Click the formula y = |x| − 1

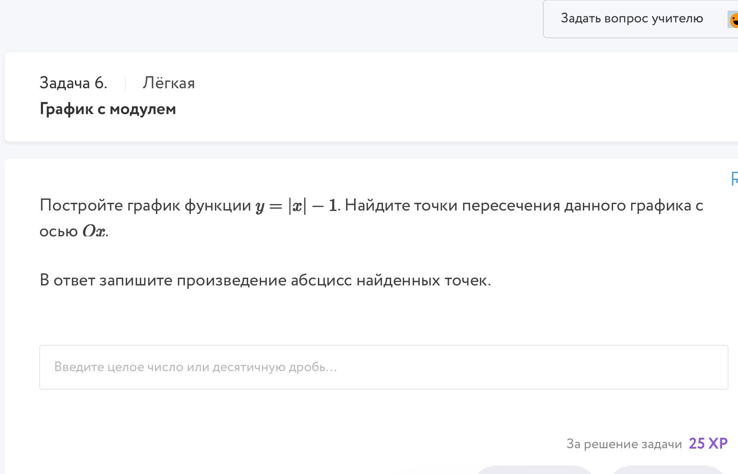[296, 206]
